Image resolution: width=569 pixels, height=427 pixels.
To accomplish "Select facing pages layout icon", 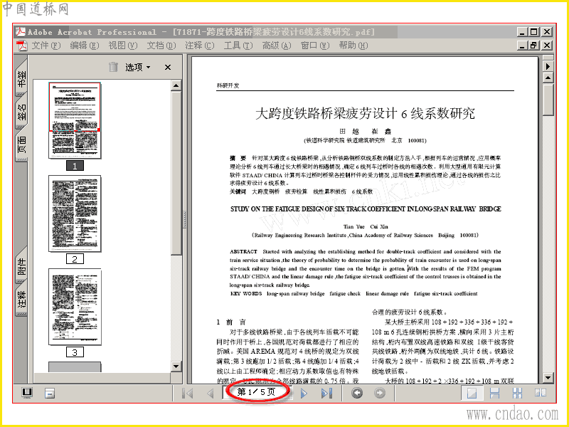I will pos(541,393).
